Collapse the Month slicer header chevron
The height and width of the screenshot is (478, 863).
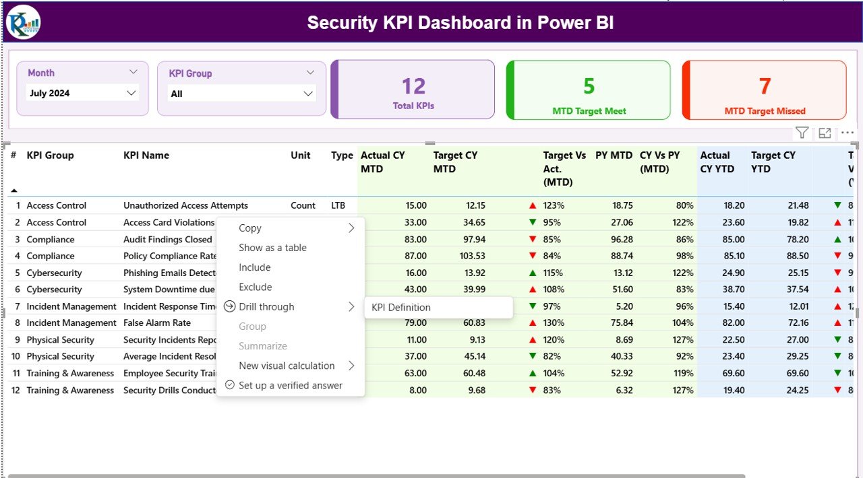133,72
